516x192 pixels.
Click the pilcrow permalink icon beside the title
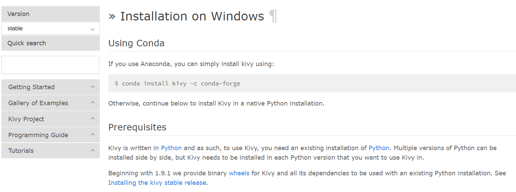point(273,16)
